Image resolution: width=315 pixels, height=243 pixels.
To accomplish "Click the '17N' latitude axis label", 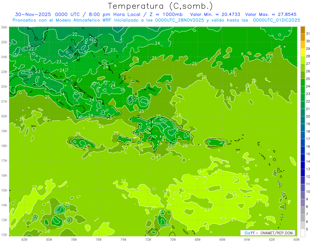I will [4, 161].
